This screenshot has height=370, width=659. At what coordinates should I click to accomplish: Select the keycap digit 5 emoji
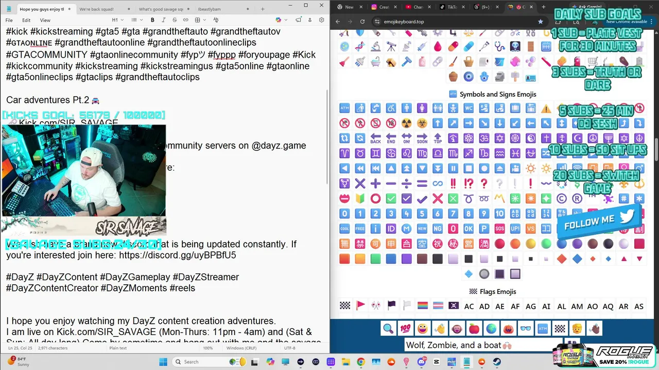pyautogui.click(x=422, y=213)
